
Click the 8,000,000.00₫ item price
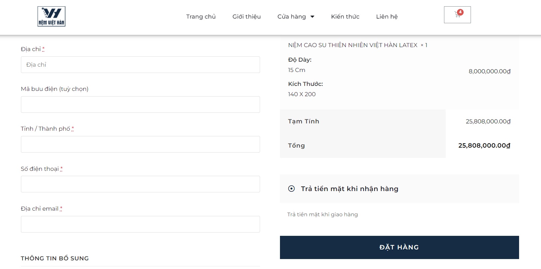pyautogui.click(x=490, y=71)
